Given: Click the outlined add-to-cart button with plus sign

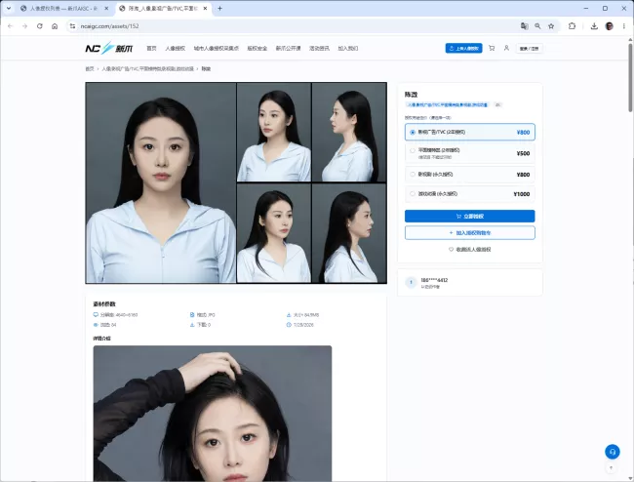Looking at the screenshot, I should (x=470, y=233).
